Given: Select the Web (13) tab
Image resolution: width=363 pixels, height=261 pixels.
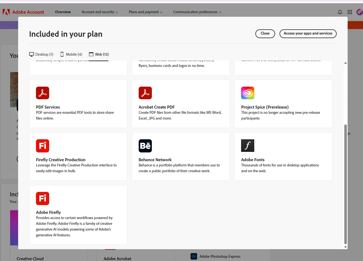Looking at the screenshot, I should point(99,54).
